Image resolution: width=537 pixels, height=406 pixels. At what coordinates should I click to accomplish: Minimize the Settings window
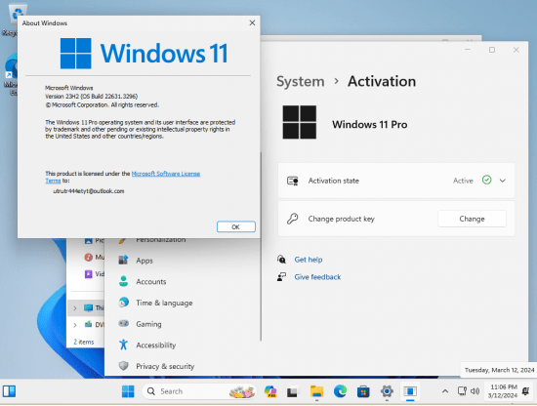468,50
